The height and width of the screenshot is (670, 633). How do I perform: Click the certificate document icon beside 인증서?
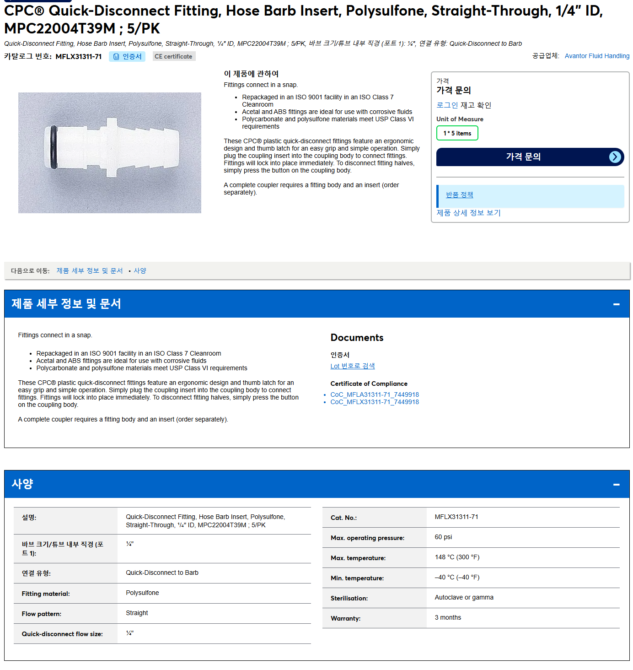click(x=116, y=56)
